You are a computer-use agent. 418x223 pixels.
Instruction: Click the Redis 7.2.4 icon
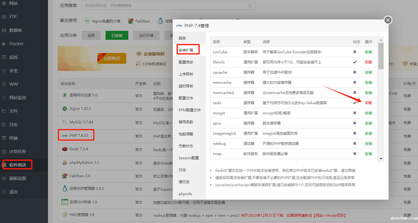pyautogui.click(x=64, y=149)
